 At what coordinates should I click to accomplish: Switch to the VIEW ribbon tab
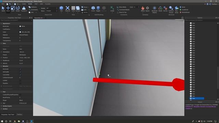[x=41, y=4]
